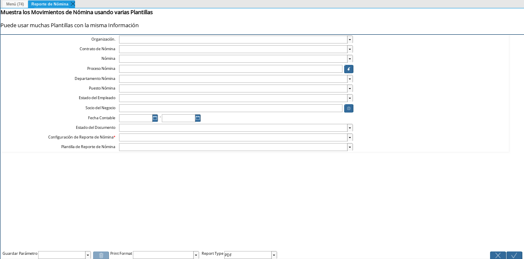This screenshot has height=259, width=524.
Task: Click the Puesto Nómina input field
Action: click(x=233, y=88)
